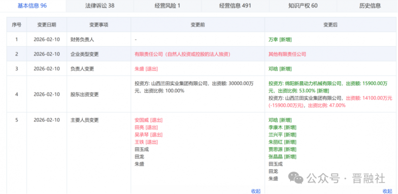Click 田龙 in the 变更前 column
The height and width of the screenshot is (194, 398).
pos(139,157)
